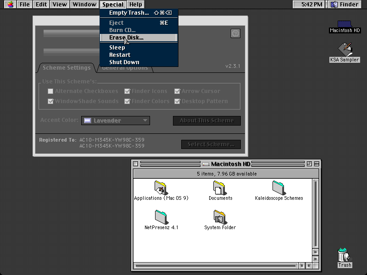Click the '5 items, 7.96 GB available' status text
367x275 pixels.
227,174
